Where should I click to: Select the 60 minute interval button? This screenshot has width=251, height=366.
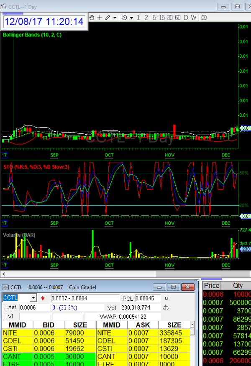pyautogui.click(x=177, y=18)
